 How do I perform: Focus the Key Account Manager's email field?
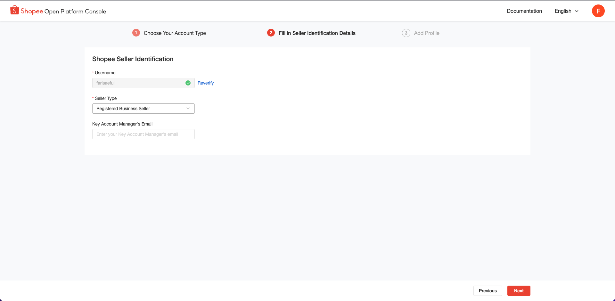tap(143, 134)
